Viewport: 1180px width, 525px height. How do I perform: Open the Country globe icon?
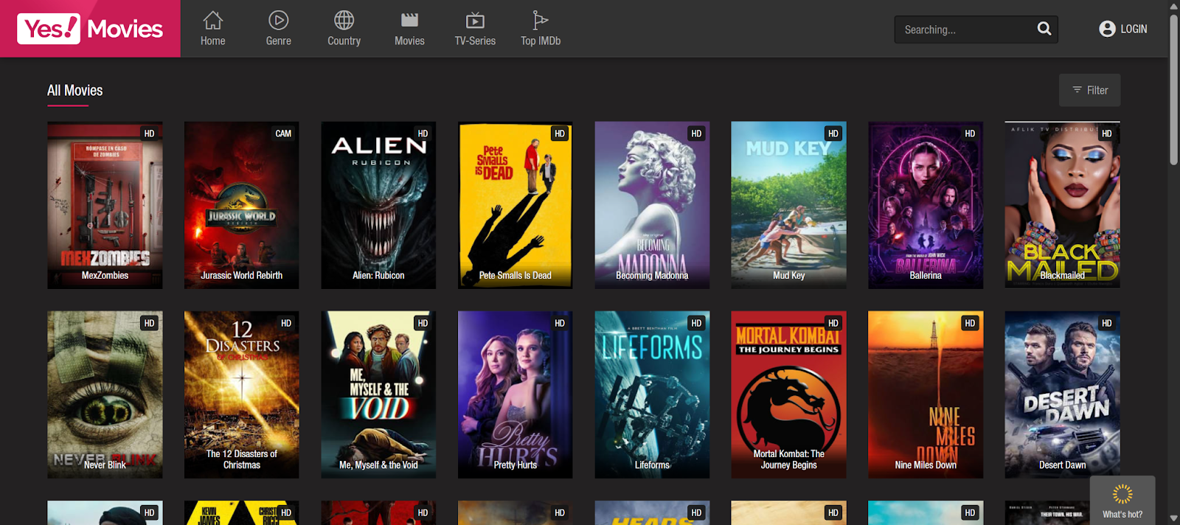coord(344,20)
